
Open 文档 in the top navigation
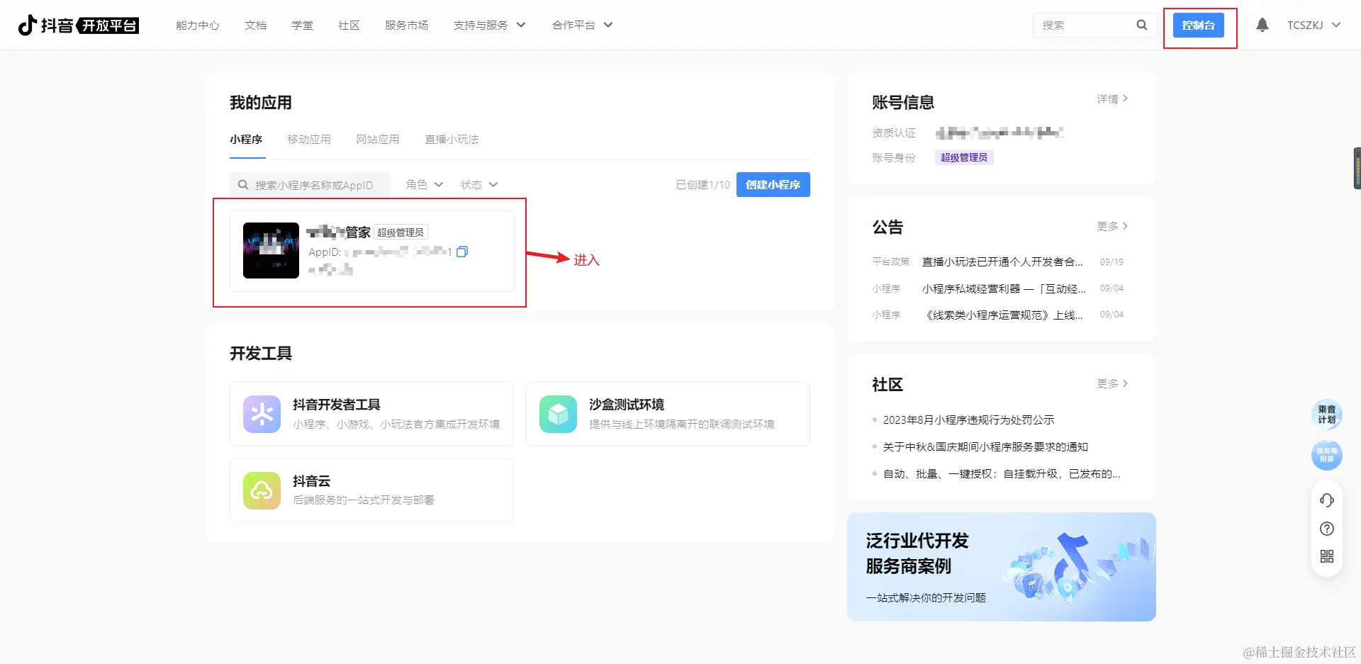(x=255, y=25)
